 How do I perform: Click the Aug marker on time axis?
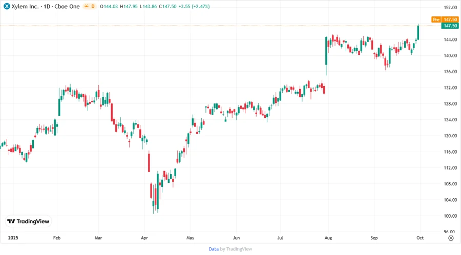[x=328, y=238]
